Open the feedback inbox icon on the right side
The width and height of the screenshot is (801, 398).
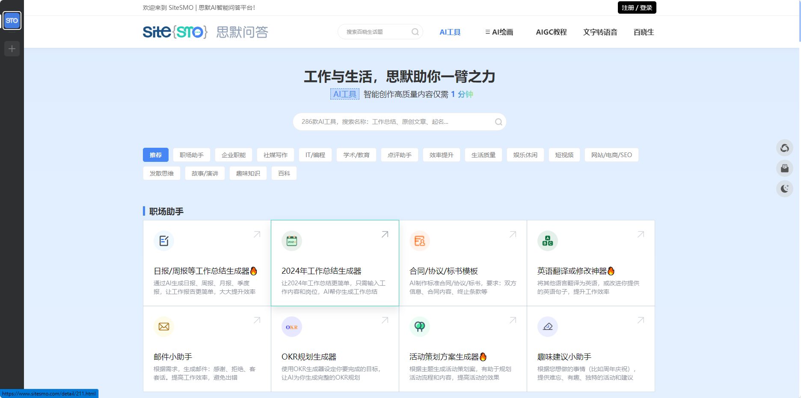point(785,168)
